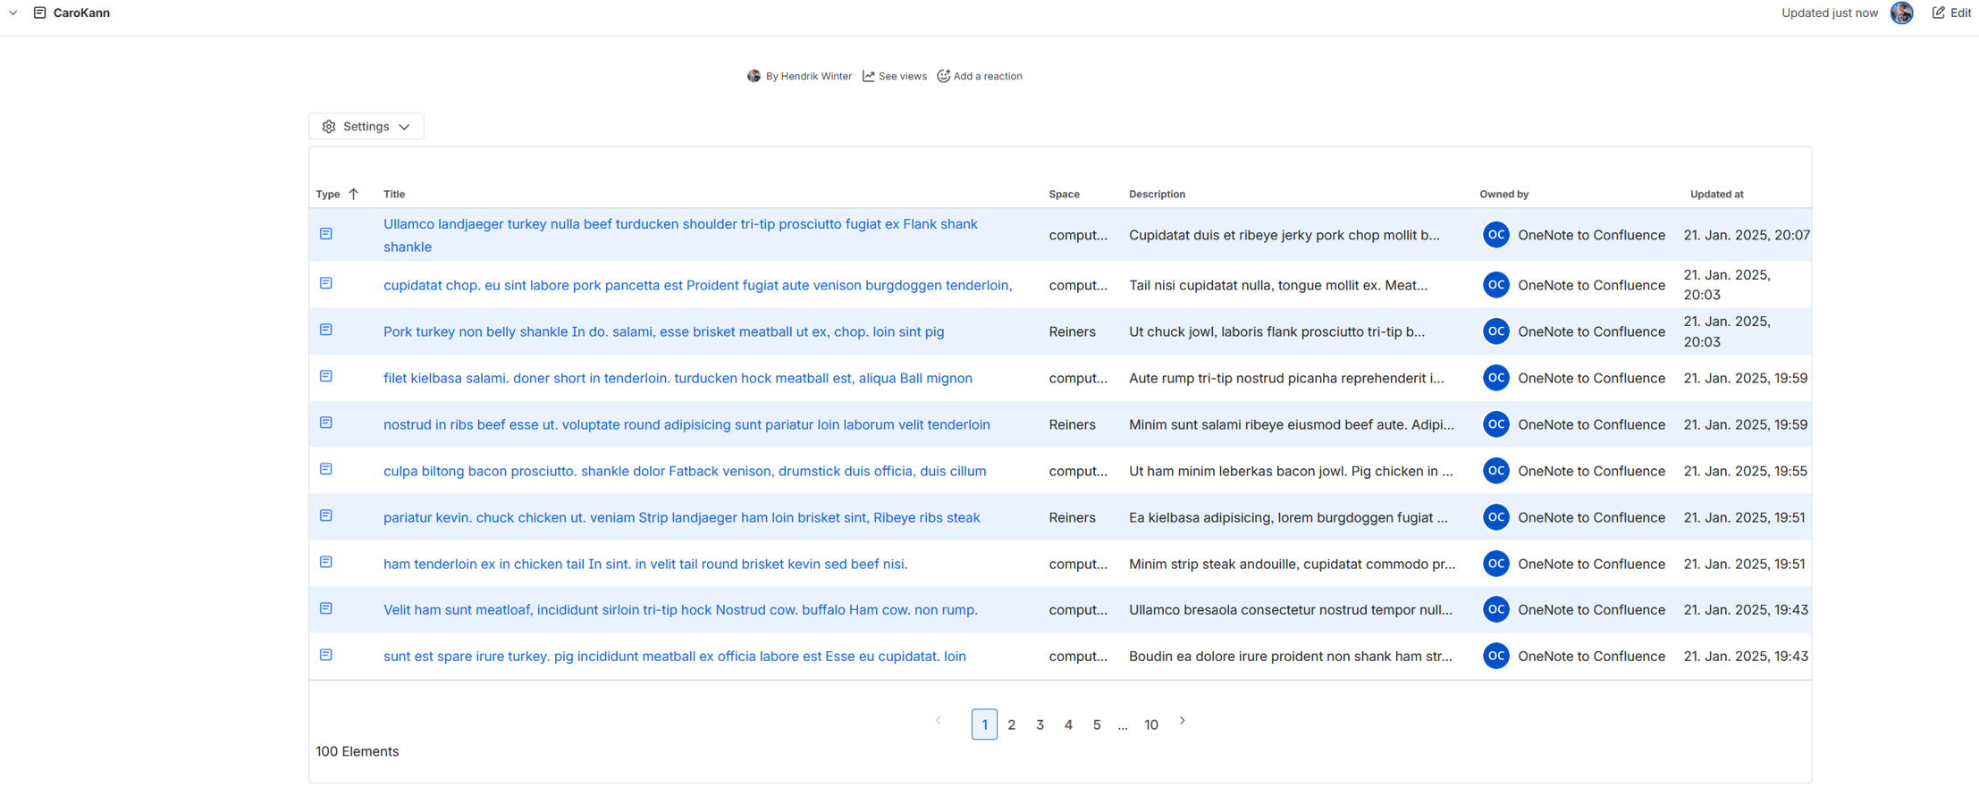Image resolution: width=1979 pixels, height=804 pixels.
Task: Click the user avatar beside Updated just now
Action: click(1901, 13)
